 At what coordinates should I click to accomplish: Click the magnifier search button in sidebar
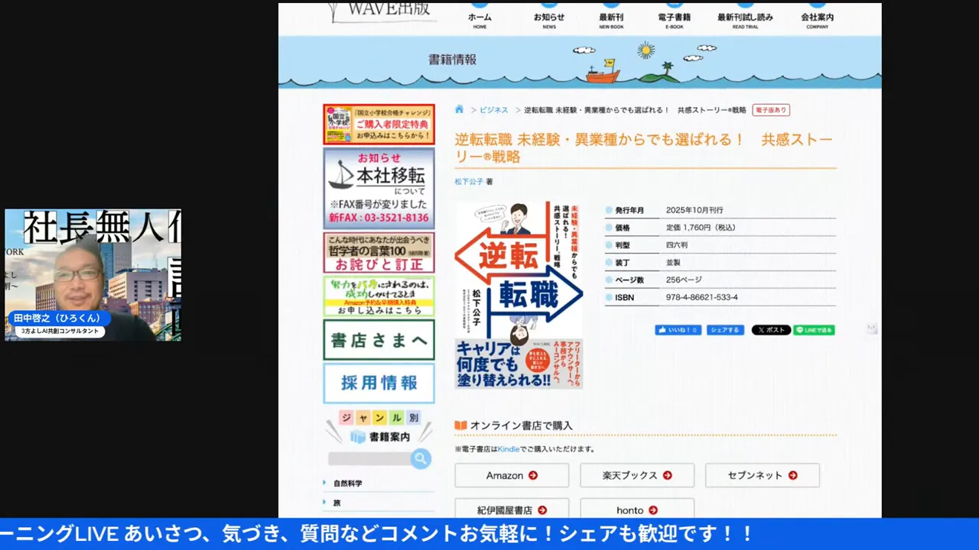420,458
